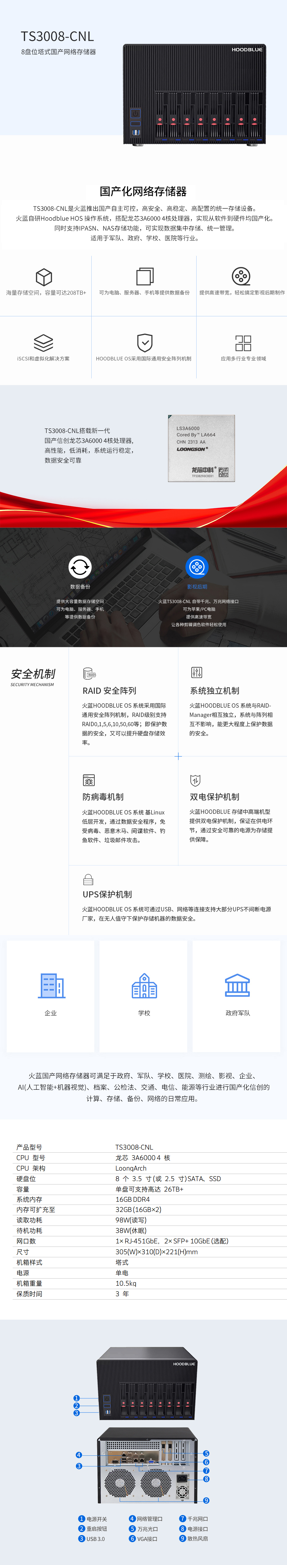
Task: Click the spec value LoongArch
Action: tap(131, 1168)
